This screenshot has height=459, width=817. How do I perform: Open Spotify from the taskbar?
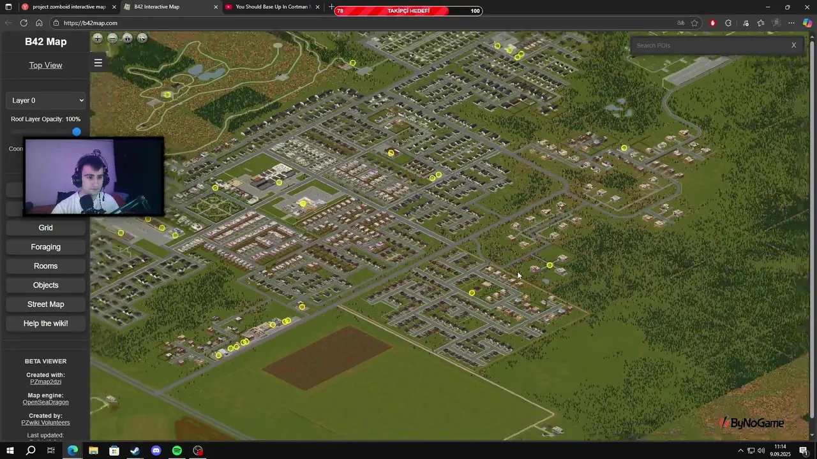[x=177, y=451]
